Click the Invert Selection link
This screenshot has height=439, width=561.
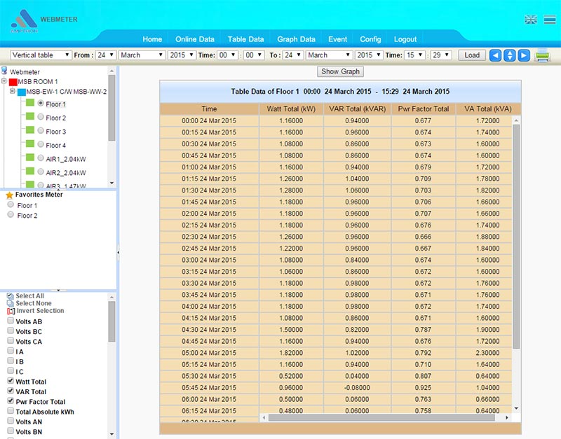(x=40, y=311)
